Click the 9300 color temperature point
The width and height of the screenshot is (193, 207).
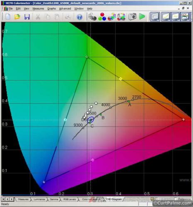pos(83,128)
